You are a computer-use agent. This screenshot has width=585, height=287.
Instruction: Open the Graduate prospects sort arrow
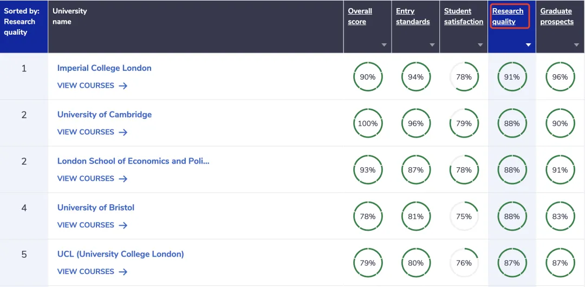(576, 45)
